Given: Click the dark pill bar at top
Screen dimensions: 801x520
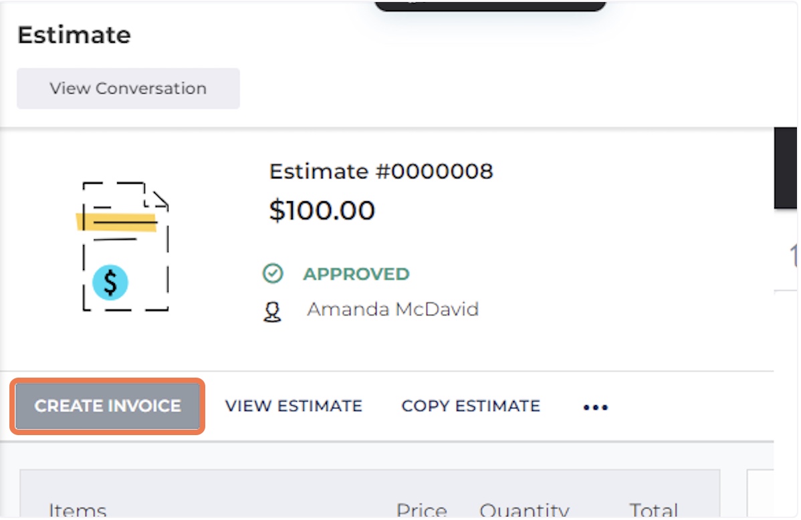Looking at the screenshot, I should click(490, 5).
